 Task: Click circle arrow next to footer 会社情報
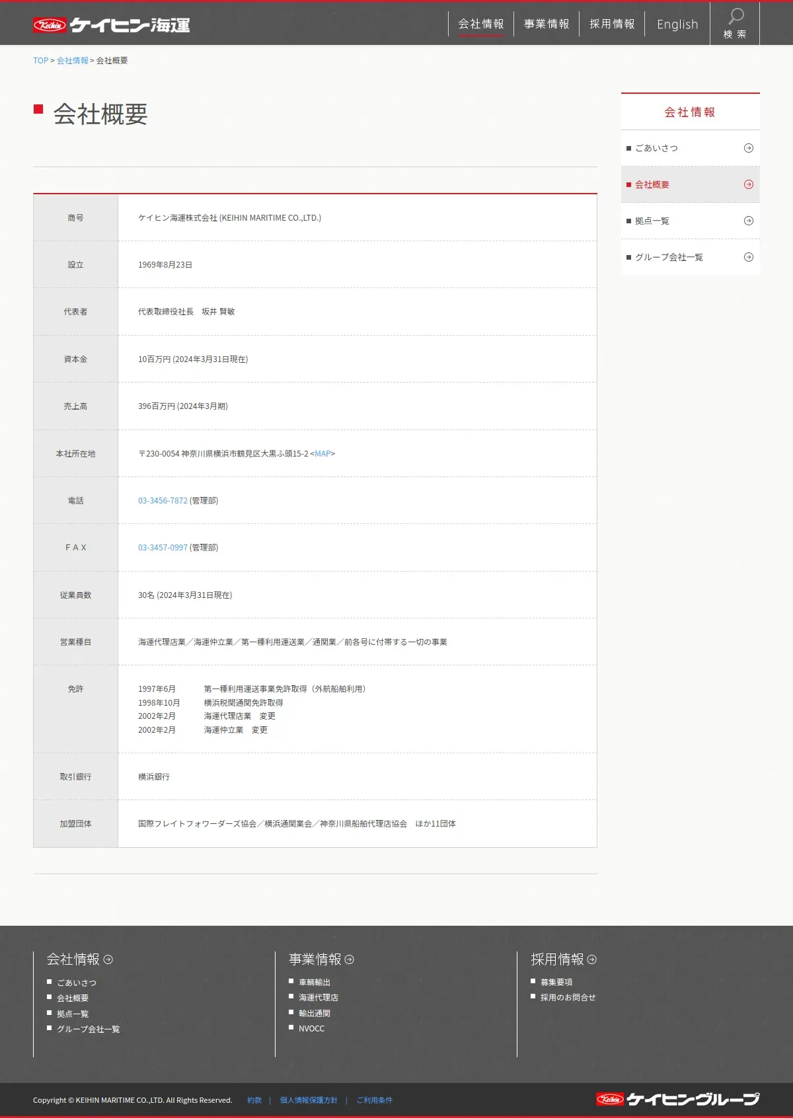(x=108, y=959)
